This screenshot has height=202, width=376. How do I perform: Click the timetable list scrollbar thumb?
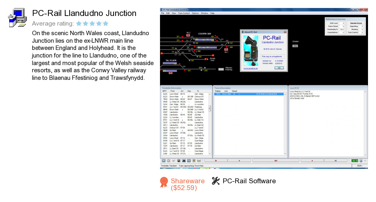pos(210,108)
